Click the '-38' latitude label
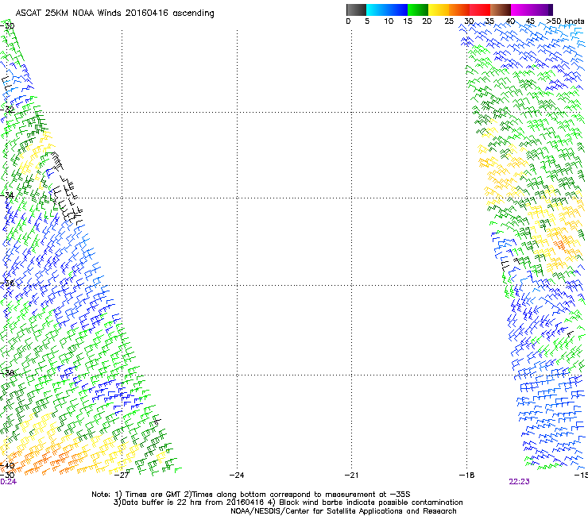 pos(7,372)
